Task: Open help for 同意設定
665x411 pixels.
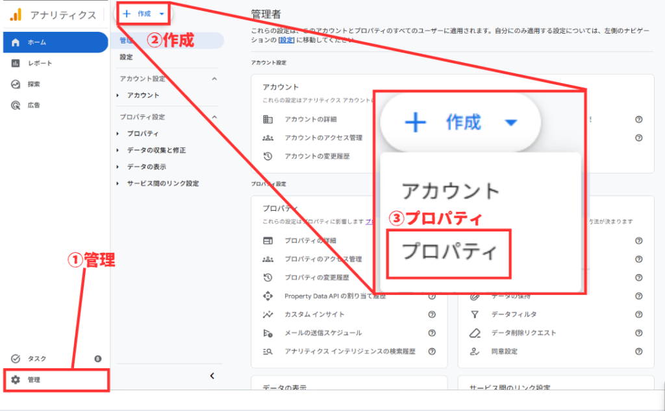Action: pos(639,351)
